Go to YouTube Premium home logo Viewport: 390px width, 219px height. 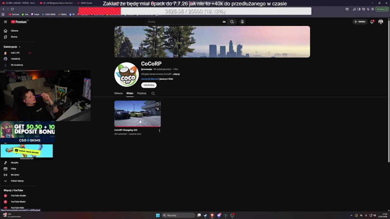pyautogui.click(x=19, y=22)
